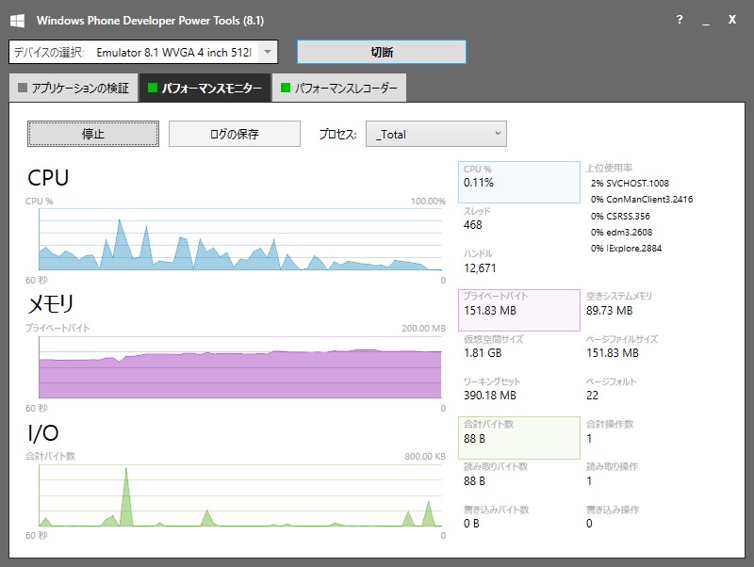
Task: Click the ワーキングセット 390.18 MB value
Action: (489, 396)
